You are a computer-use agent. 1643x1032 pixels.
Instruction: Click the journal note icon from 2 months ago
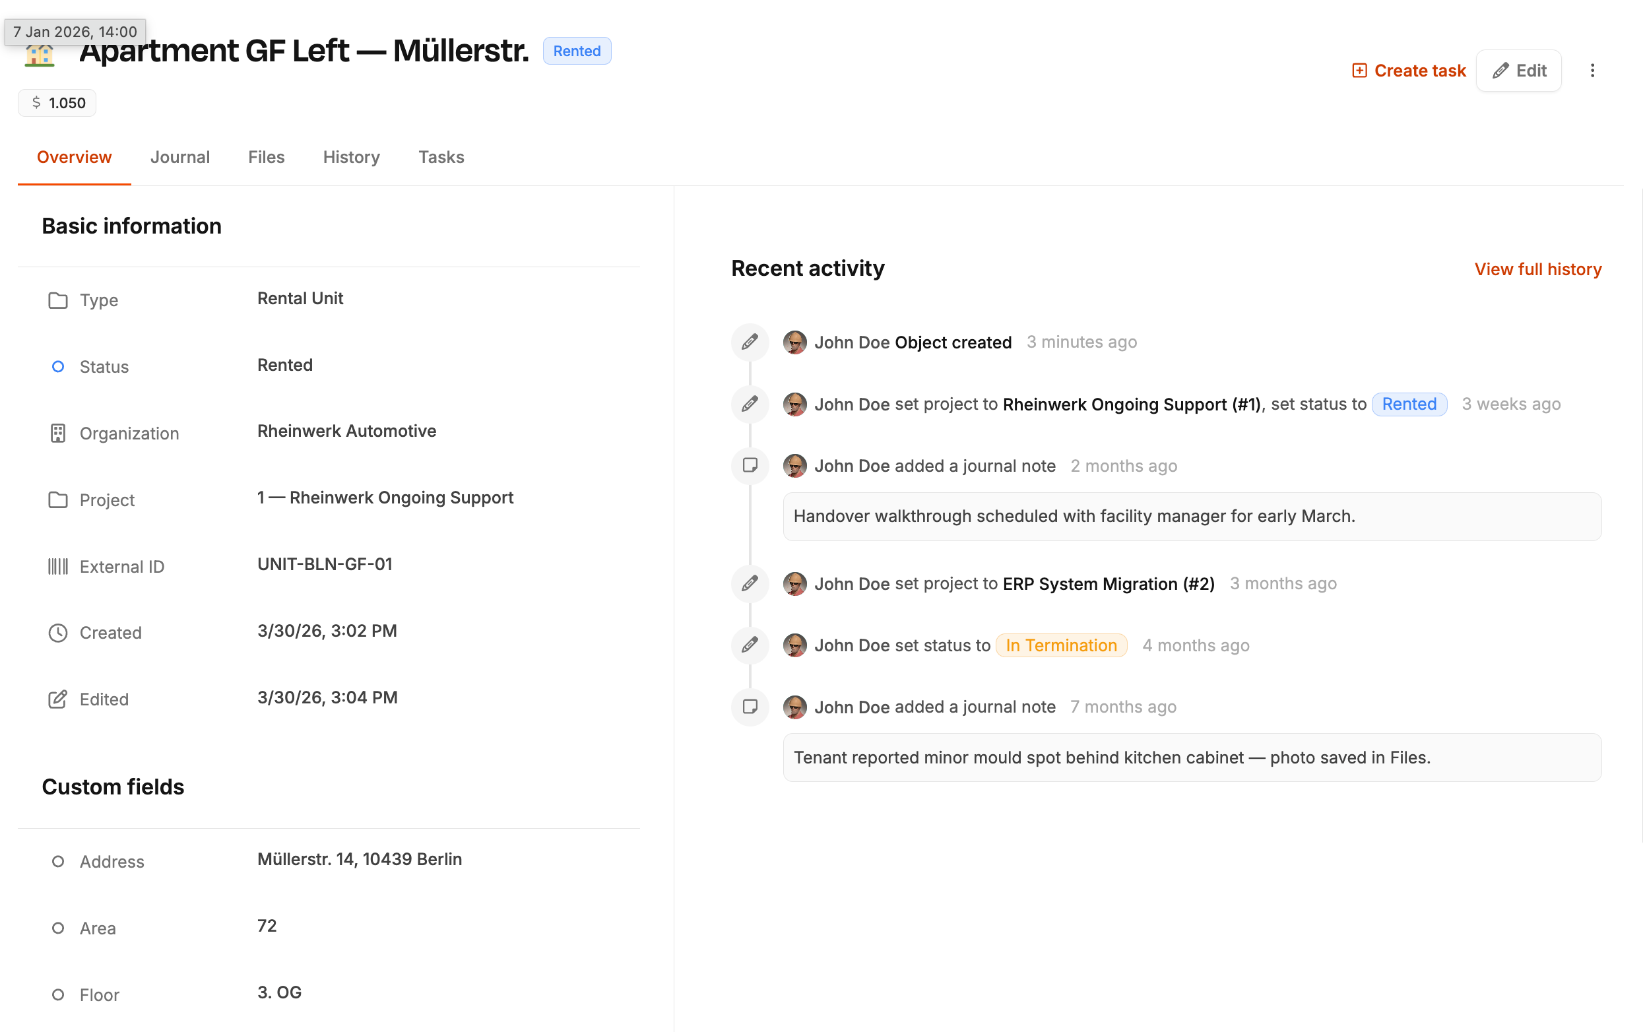pos(750,465)
